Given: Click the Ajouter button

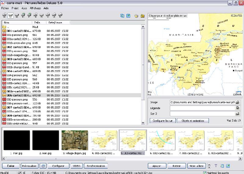Looking at the screenshot, I should [157, 166].
